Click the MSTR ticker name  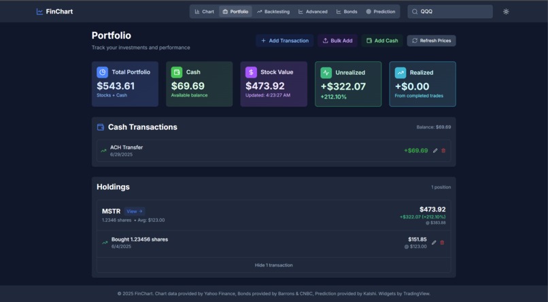[x=111, y=212]
